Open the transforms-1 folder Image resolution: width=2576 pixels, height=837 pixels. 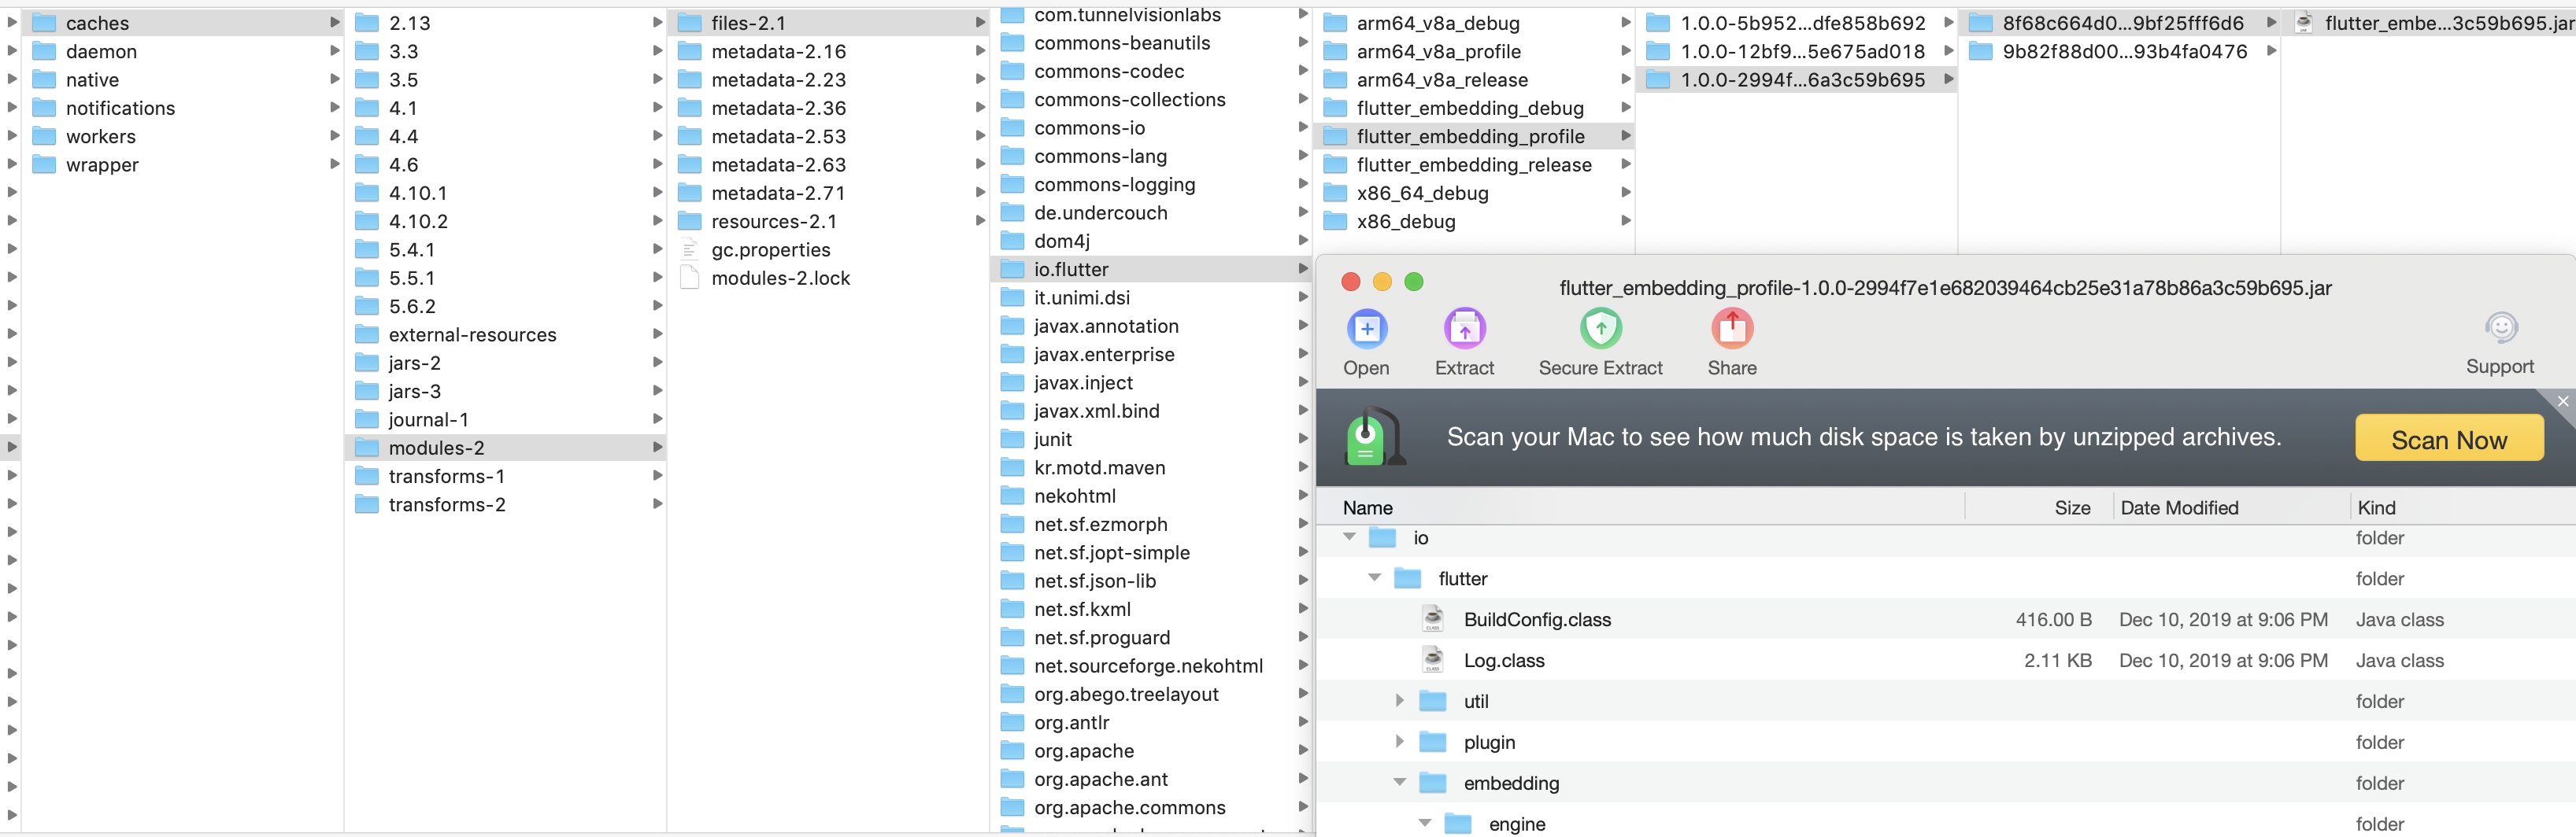tap(506, 477)
